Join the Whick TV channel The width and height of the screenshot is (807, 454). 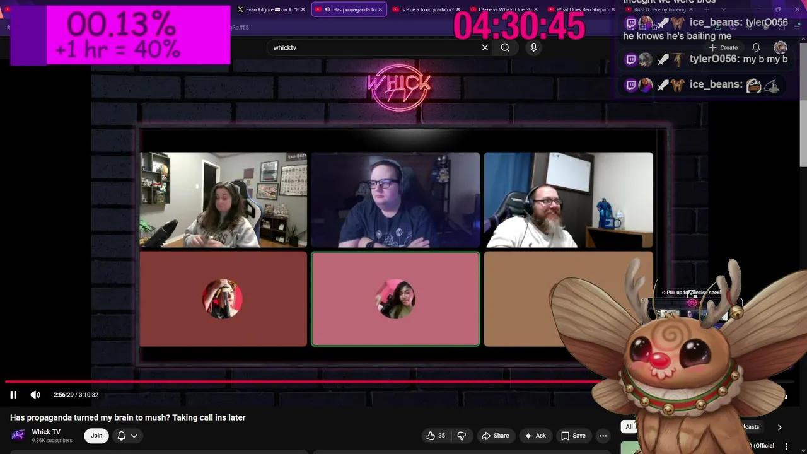96,436
